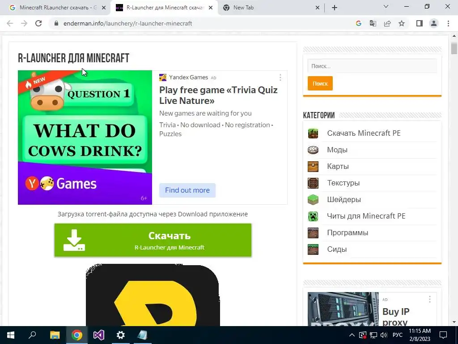Share this page icon
Screen dimensions: 458x344
pyautogui.click(x=387, y=23)
